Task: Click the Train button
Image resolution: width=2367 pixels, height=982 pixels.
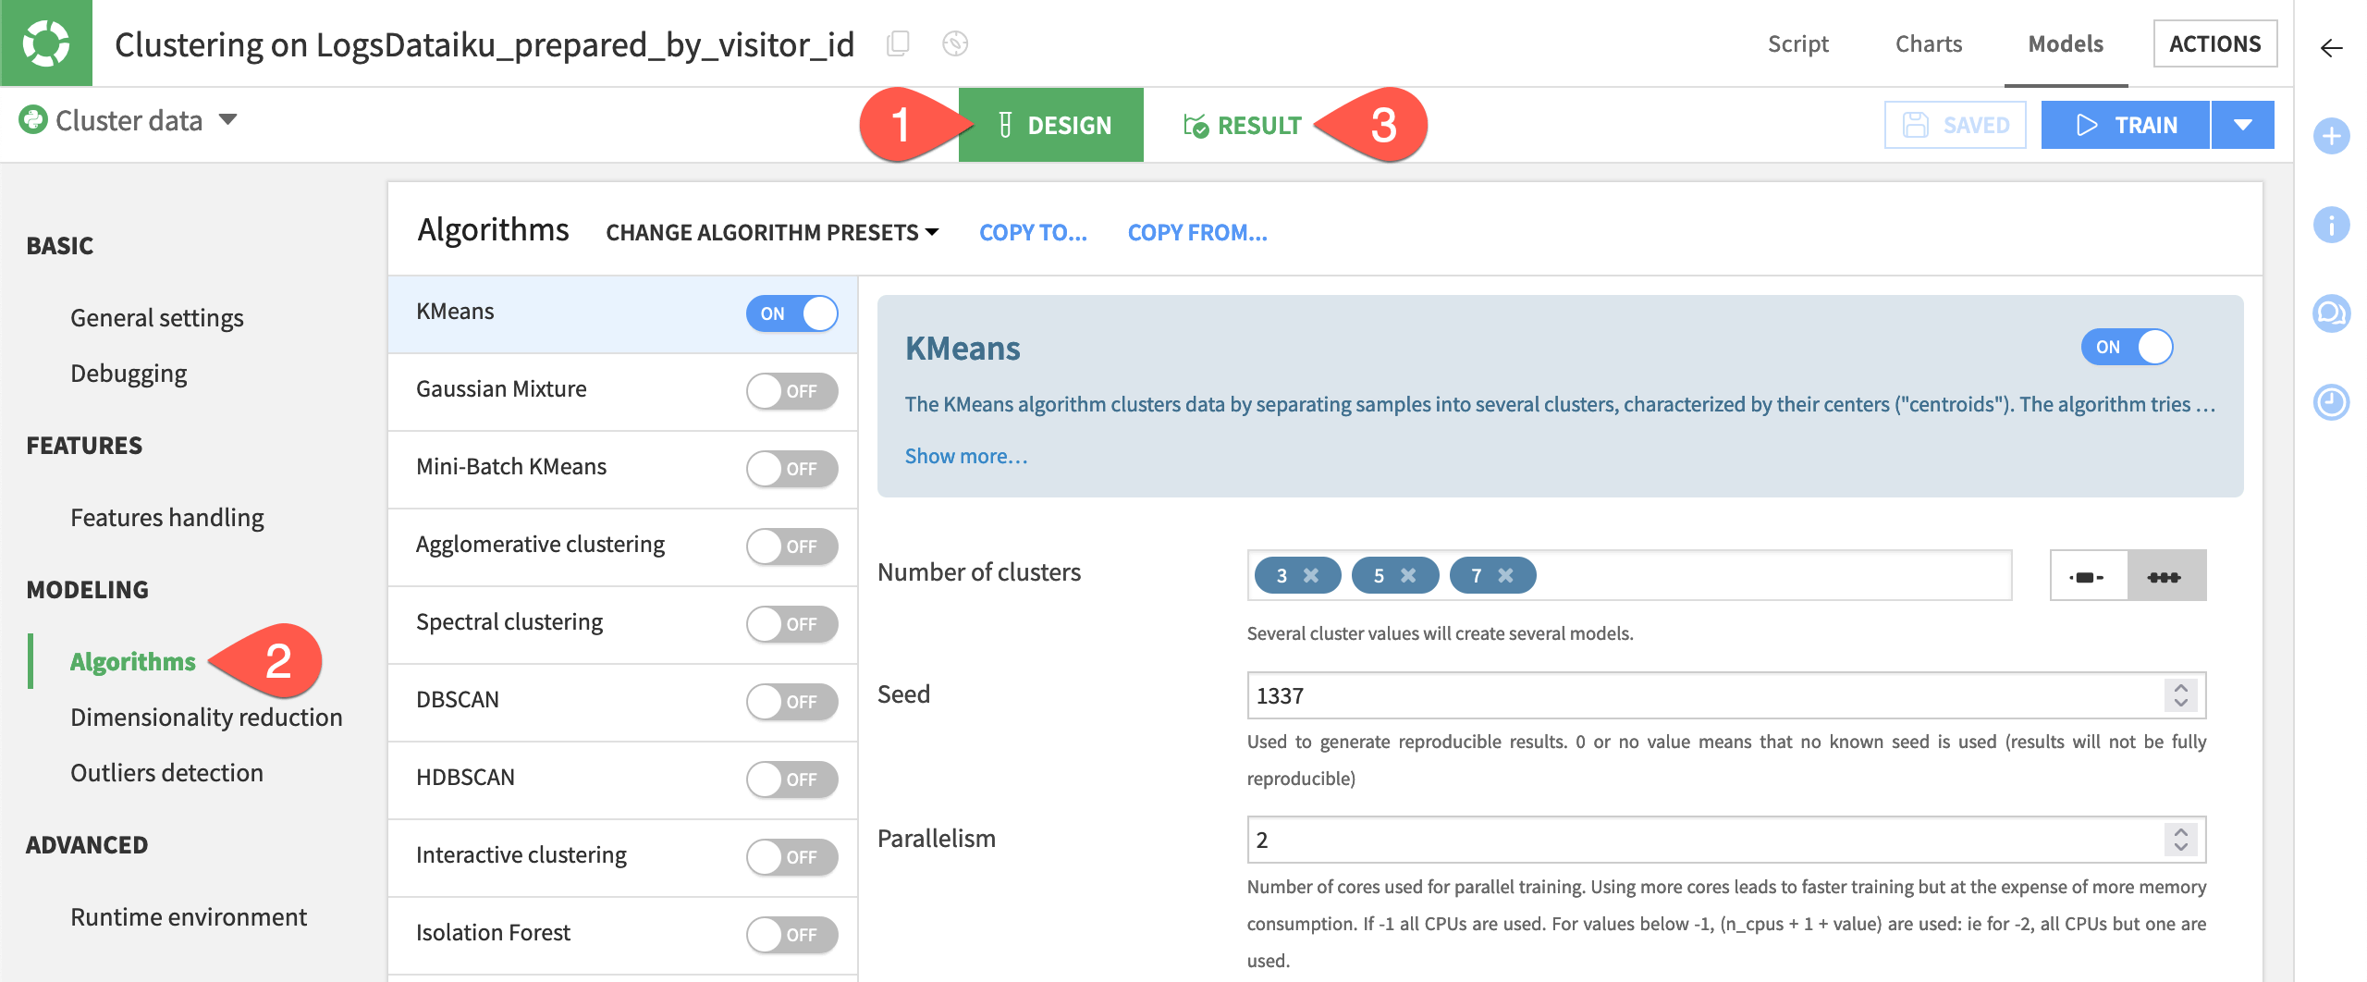Action: (x=2125, y=125)
